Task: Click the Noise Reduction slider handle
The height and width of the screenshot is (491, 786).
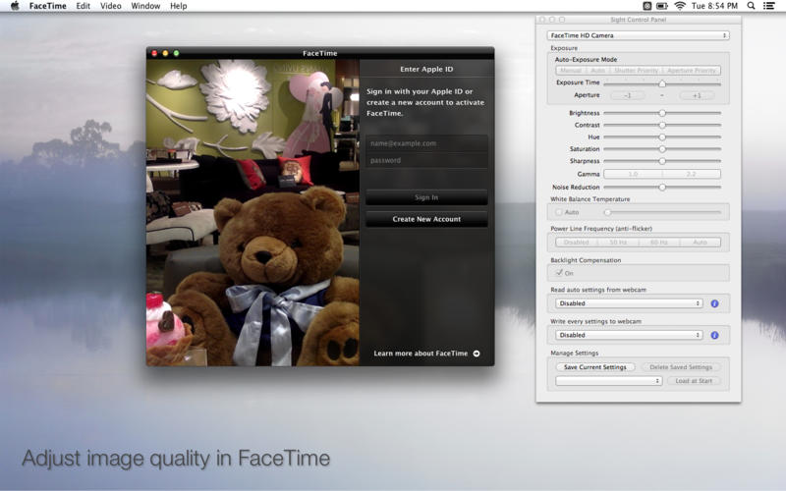Action: (x=662, y=187)
